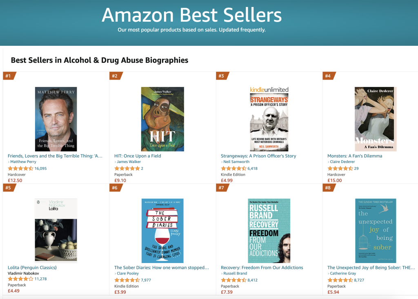418x299 pixels.
Task: Click the Lolita book cover image
Action: [x=56, y=230]
